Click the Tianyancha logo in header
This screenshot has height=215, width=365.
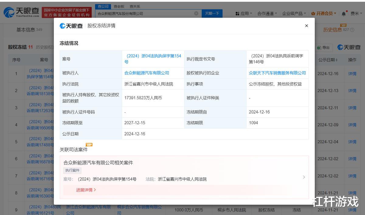(x=21, y=12)
